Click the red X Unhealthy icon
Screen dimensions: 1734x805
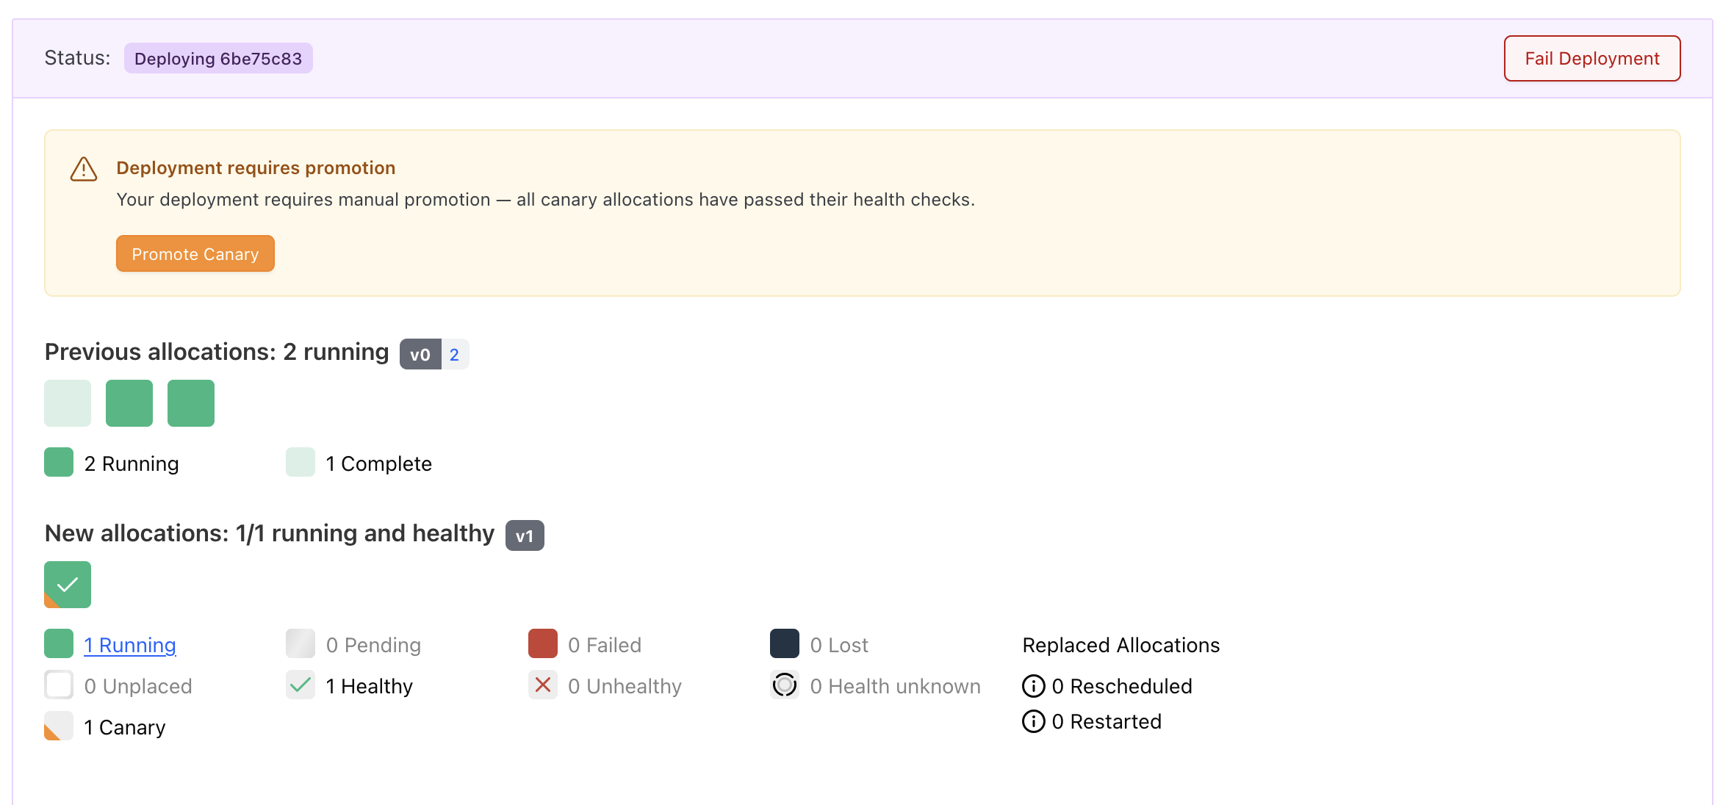click(543, 685)
